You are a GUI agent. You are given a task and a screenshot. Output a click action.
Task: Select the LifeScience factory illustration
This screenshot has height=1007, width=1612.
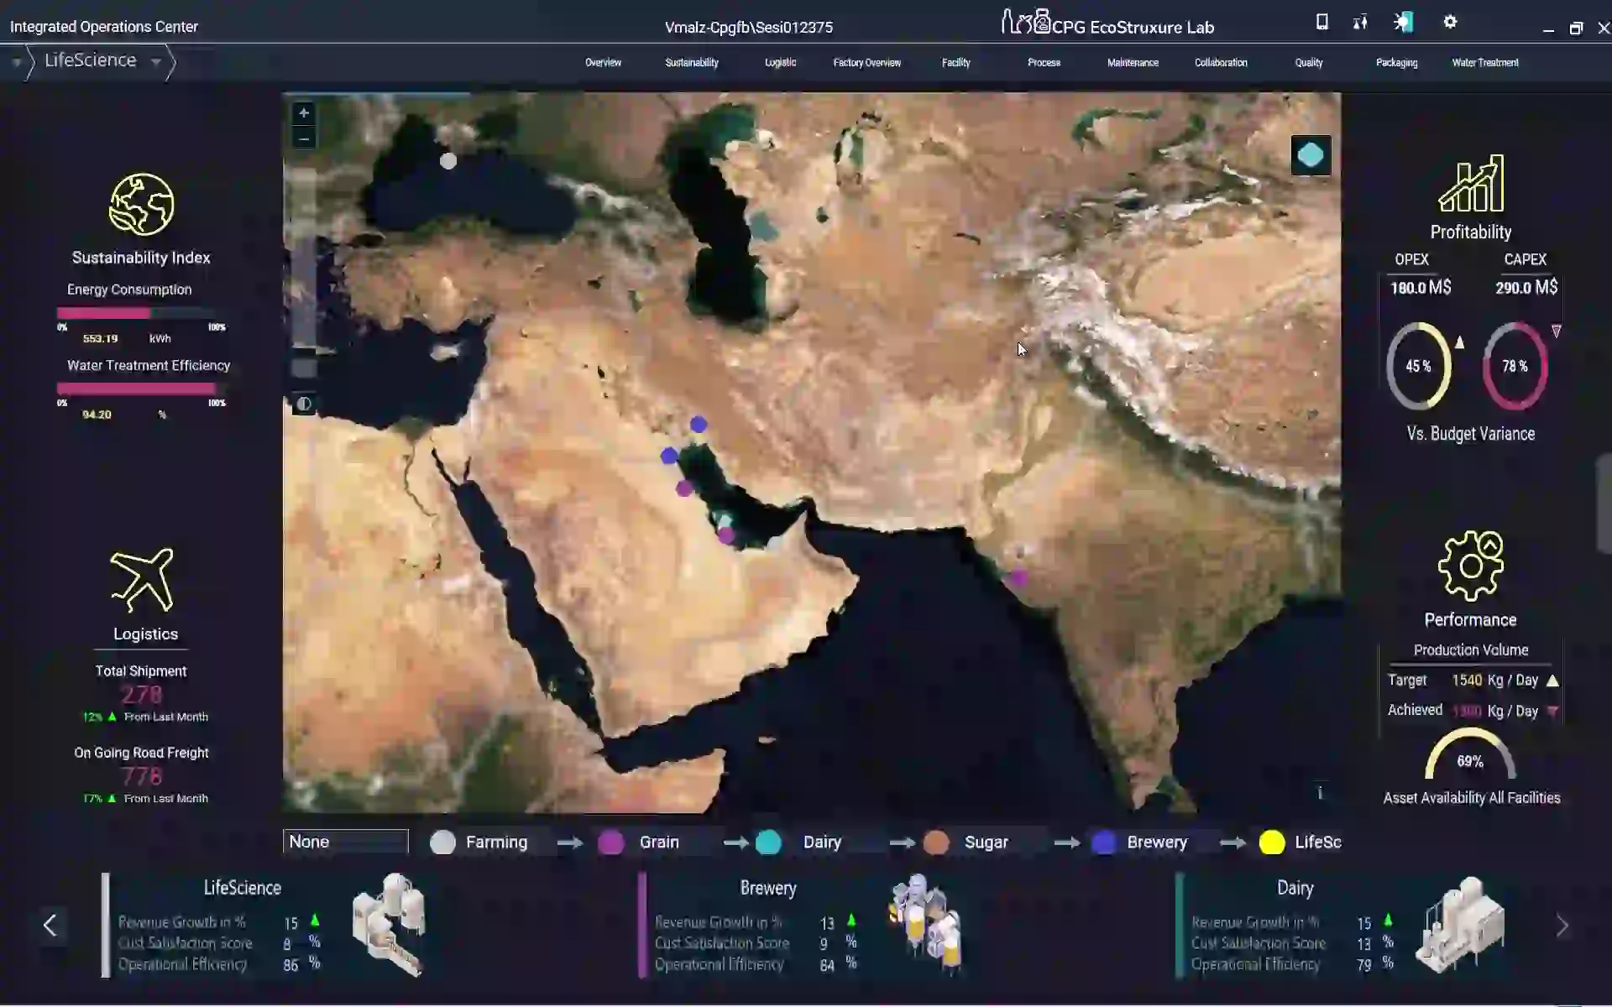click(x=390, y=925)
